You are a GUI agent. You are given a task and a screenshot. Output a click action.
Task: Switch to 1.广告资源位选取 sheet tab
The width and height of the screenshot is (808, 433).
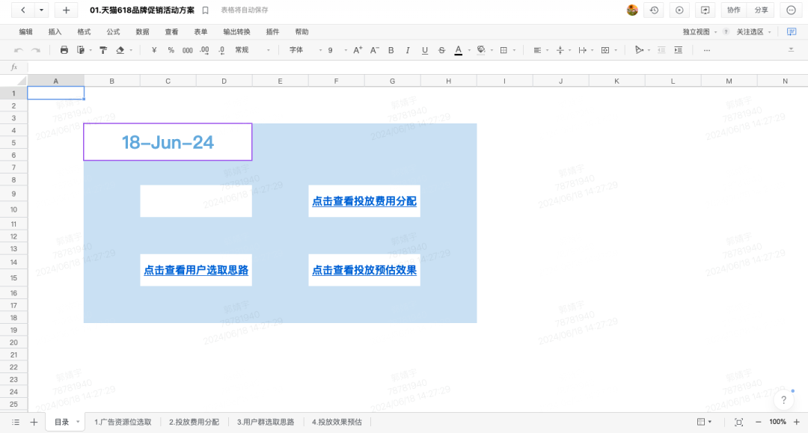click(x=123, y=423)
